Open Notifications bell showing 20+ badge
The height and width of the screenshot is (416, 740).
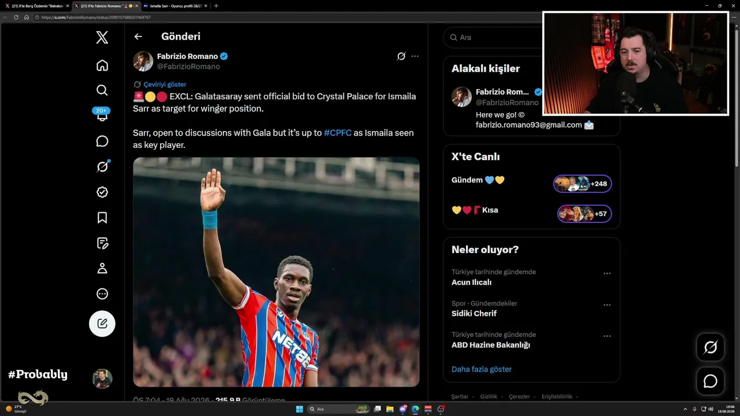pos(102,114)
